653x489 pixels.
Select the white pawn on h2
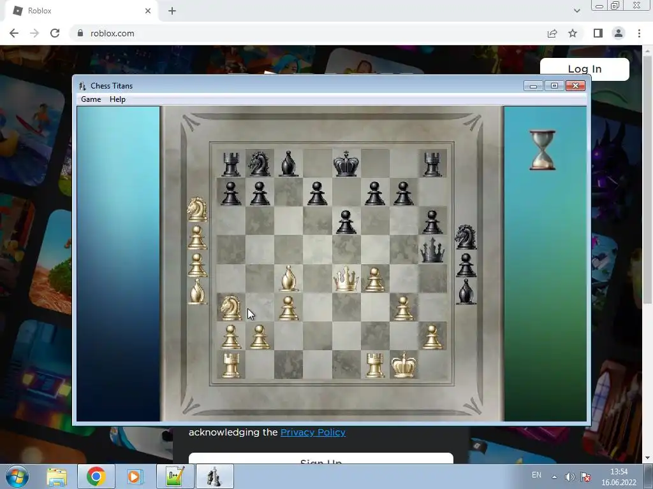pos(432,336)
